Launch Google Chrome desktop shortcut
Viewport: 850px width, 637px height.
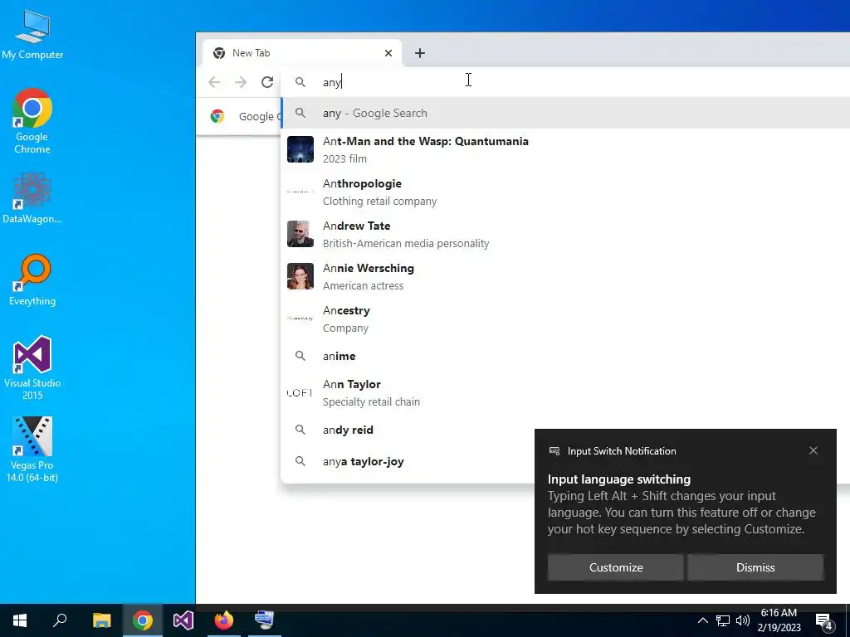[x=32, y=121]
